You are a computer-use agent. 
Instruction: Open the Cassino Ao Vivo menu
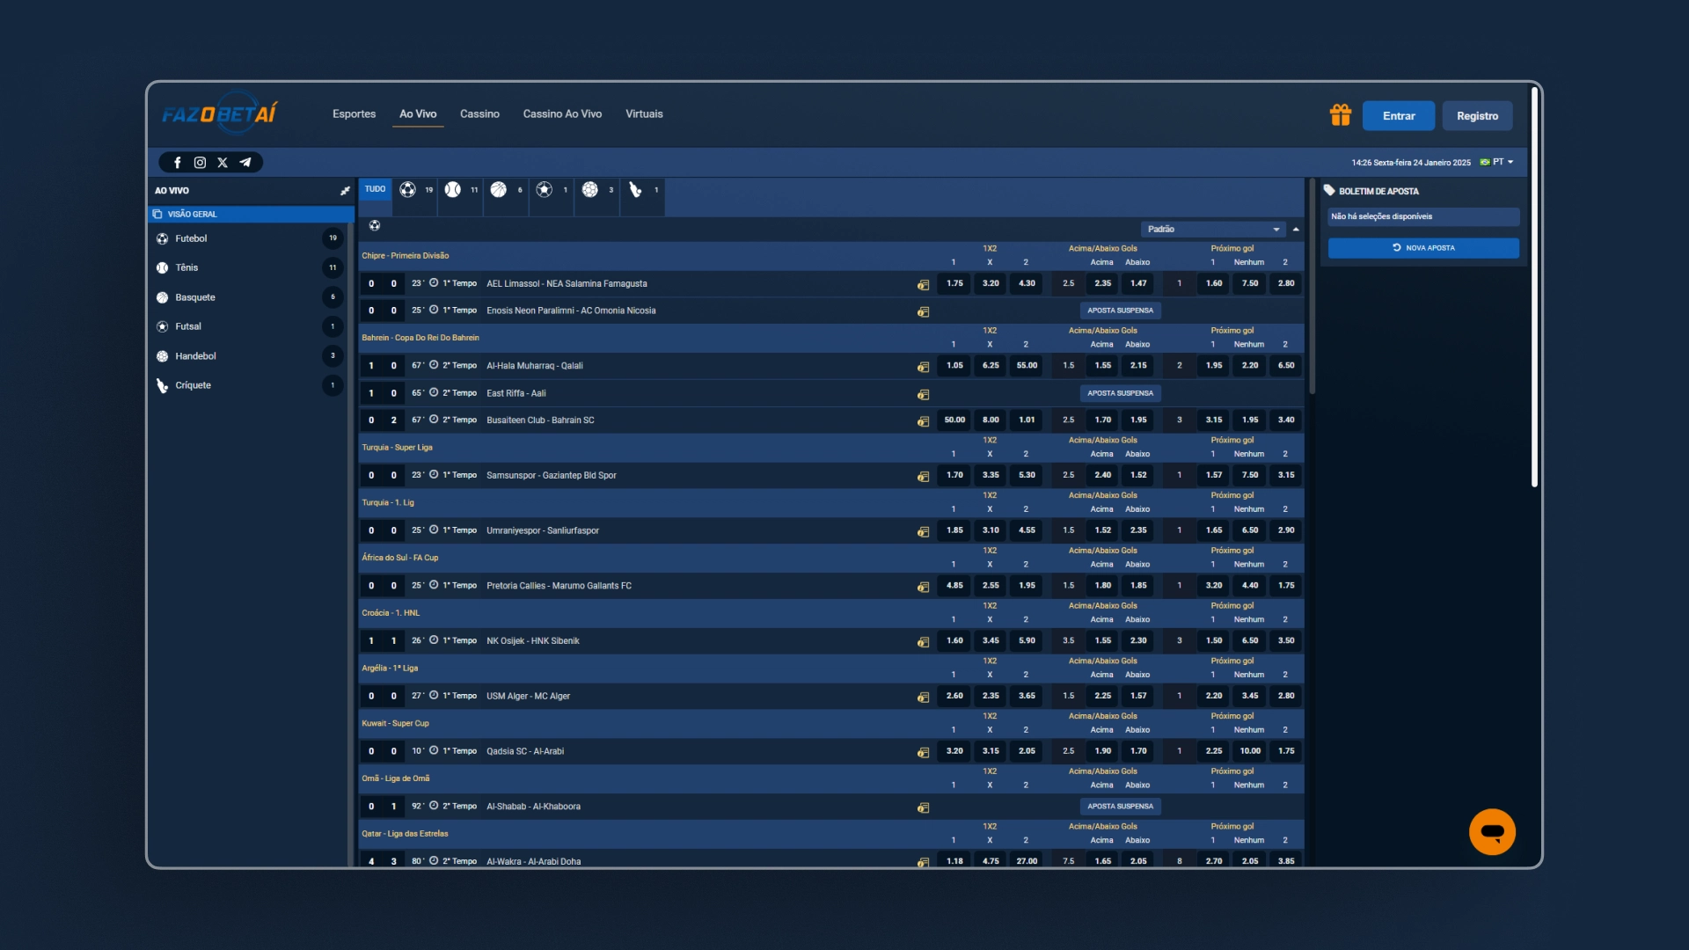click(x=562, y=114)
